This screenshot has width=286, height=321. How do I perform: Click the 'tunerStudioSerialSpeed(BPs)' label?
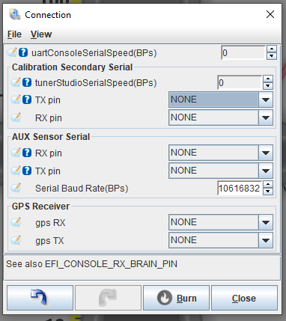point(96,82)
